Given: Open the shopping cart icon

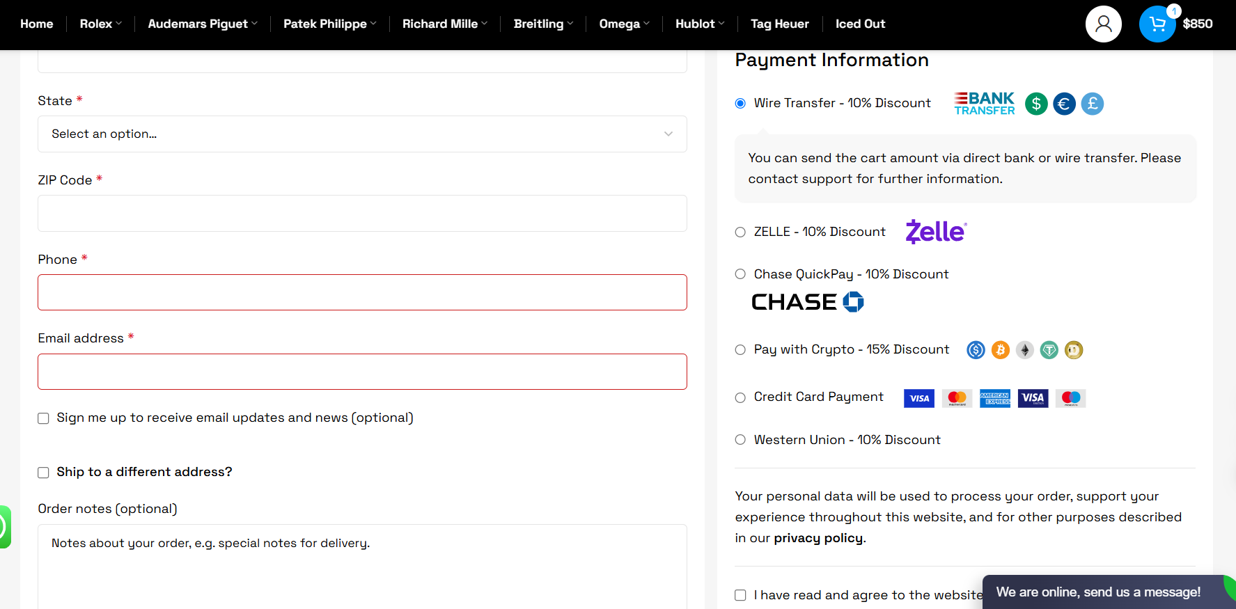Looking at the screenshot, I should (1157, 24).
